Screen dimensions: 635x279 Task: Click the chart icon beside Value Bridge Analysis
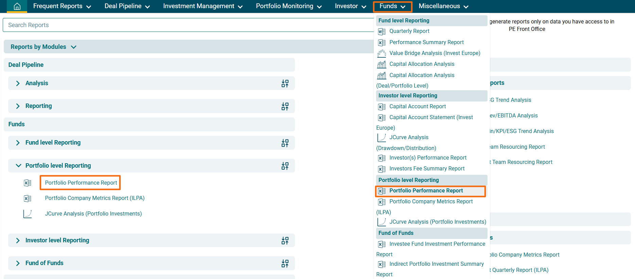382,53
